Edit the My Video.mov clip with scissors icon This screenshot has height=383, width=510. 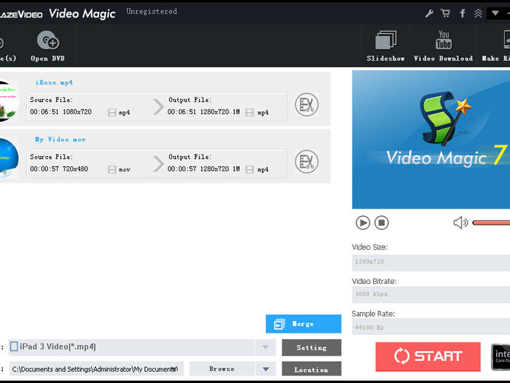307,162
